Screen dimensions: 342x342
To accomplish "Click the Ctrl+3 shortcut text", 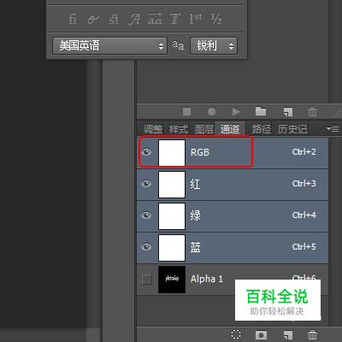I will click(x=304, y=184).
